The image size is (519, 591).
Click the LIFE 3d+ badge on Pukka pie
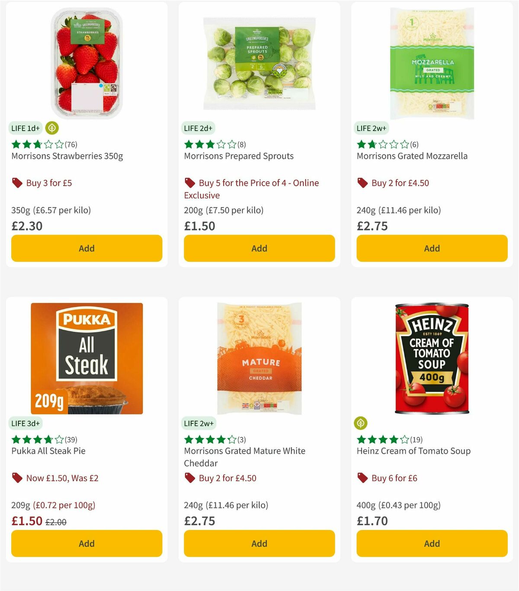26,424
